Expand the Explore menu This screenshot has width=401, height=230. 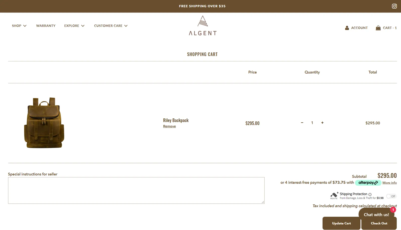pyautogui.click(x=74, y=26)
